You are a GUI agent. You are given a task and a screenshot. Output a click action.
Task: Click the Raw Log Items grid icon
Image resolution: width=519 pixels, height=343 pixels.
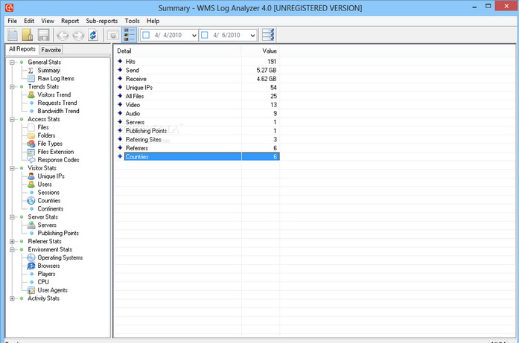[x=31, y=78]
